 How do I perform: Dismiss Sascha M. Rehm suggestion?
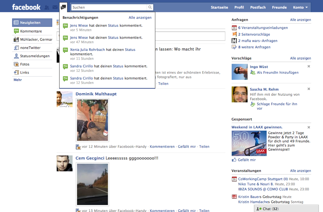pyautogui.click(x=309, y=89)
